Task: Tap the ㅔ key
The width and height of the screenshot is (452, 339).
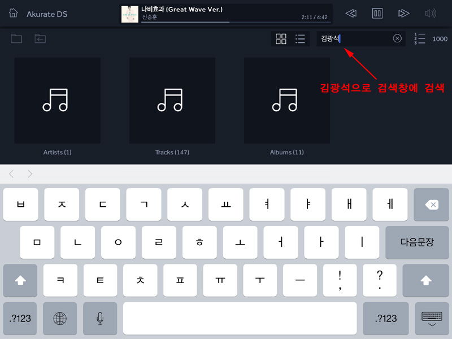Action: click(x=390, y=205)
